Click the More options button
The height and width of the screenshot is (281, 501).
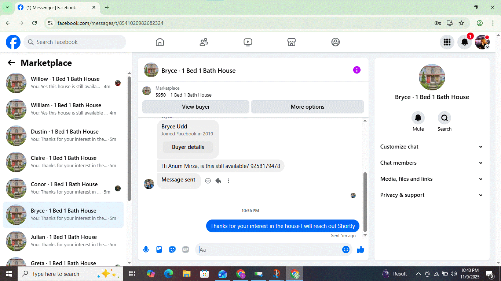(307, 107)
